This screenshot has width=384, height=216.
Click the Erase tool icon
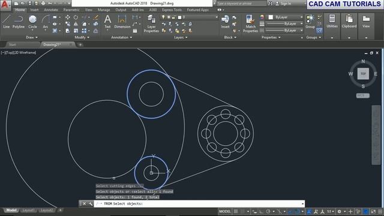[x=96, y=17]
